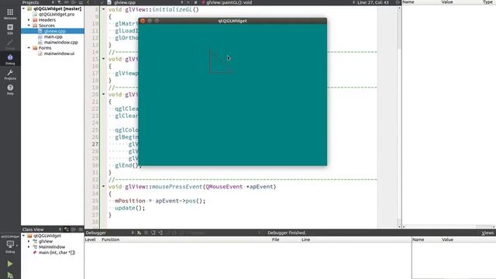The height and width of the screenshot is (279, 496).
Task: Open the qtQGLWidget Debug kit selector
Action: click(x=10, y=245)
